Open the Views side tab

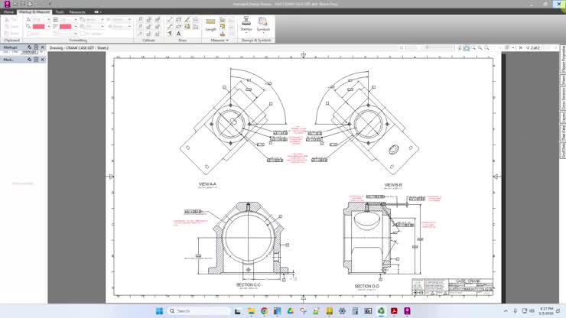[x=563, y=80]
